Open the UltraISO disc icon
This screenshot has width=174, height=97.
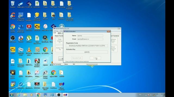(x=21, y=39)
